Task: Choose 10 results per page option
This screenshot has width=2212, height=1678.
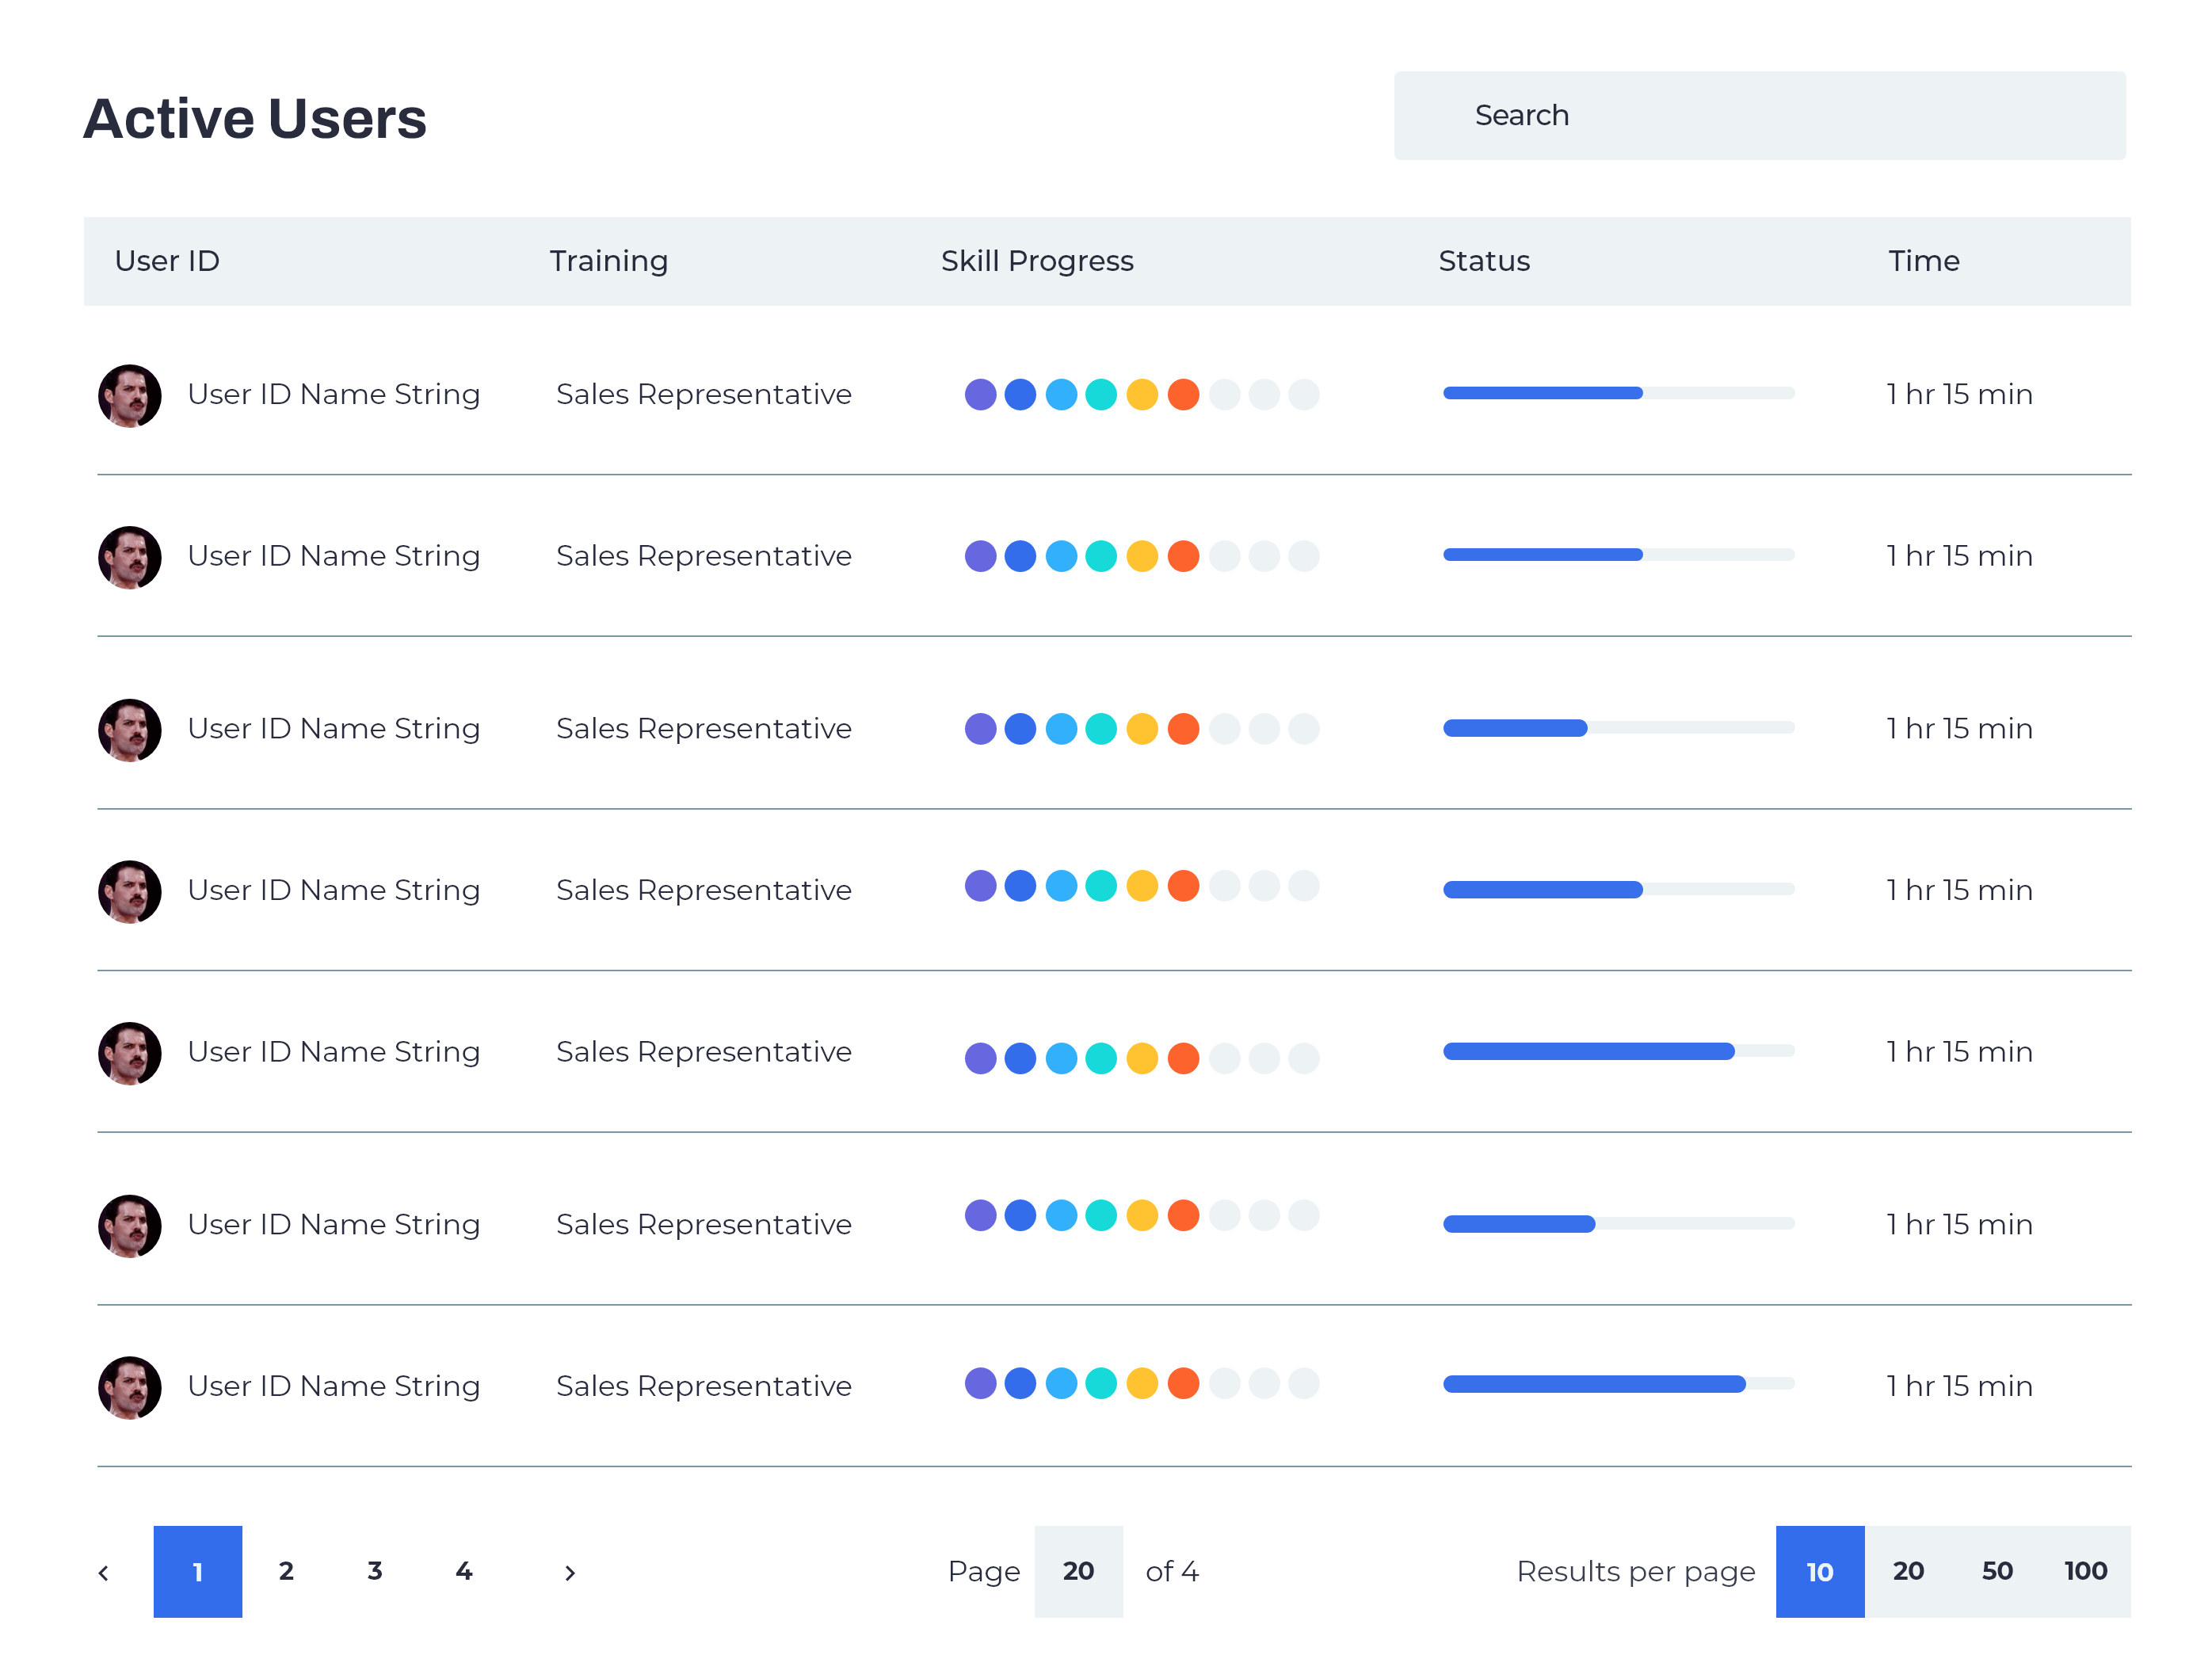Action: pos(1819,1571)
